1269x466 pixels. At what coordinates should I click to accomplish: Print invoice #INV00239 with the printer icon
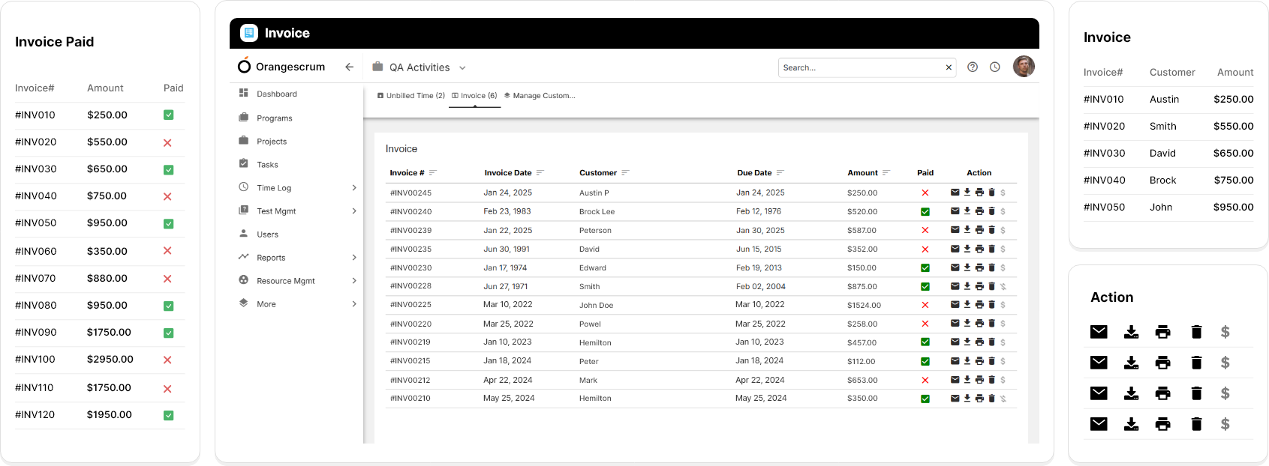pyautogui.click(x=979, y=230)
